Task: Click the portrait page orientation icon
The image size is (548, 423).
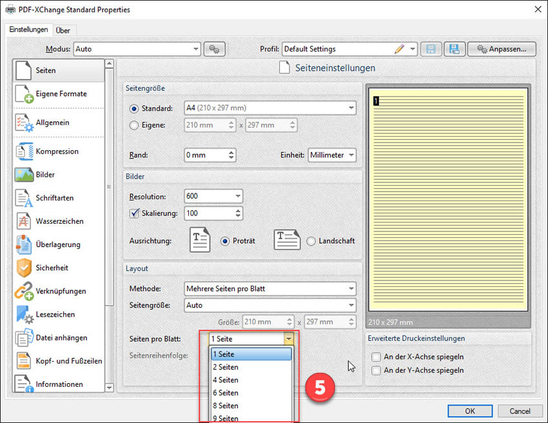Action: point(200,240)
